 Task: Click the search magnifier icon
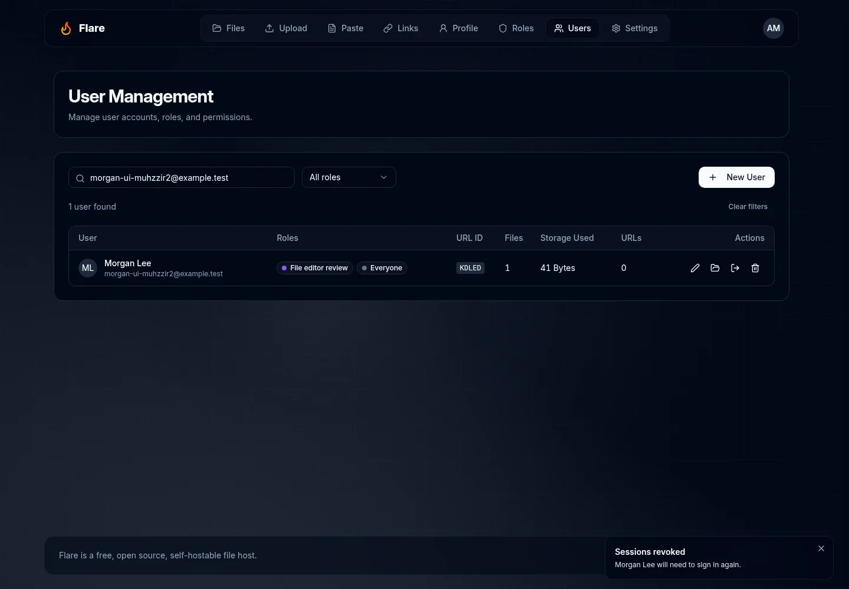coord(80,178)
